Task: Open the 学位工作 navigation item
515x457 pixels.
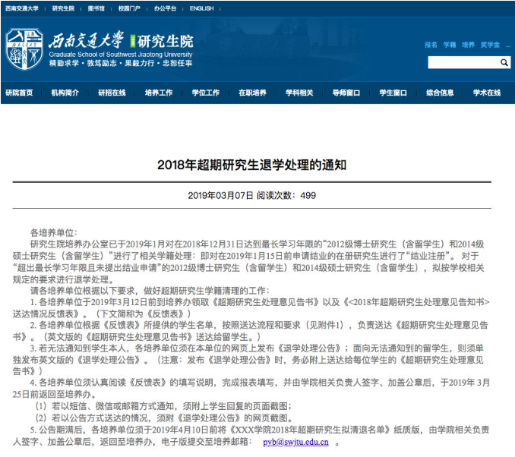Action: (206, 93)
